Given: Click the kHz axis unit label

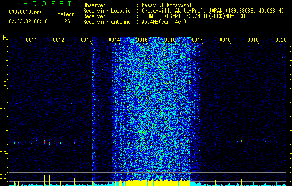Looking at the screenshot, I should [4, 38].
